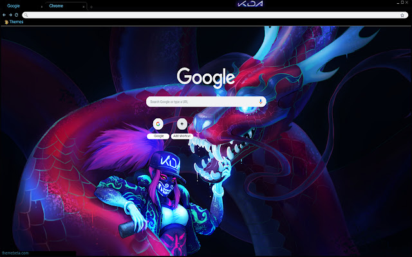The width and height of the screenshot is (412, 257).
Task: Click the Google shortcut label
Action: tap(158, 136)
